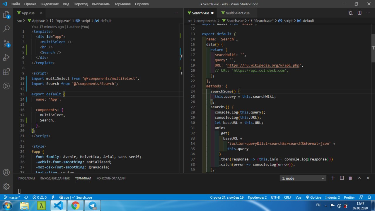Select the ТЕРМИНАЛ panel tab
375x211 pixels.
click(x=83, y=178)
